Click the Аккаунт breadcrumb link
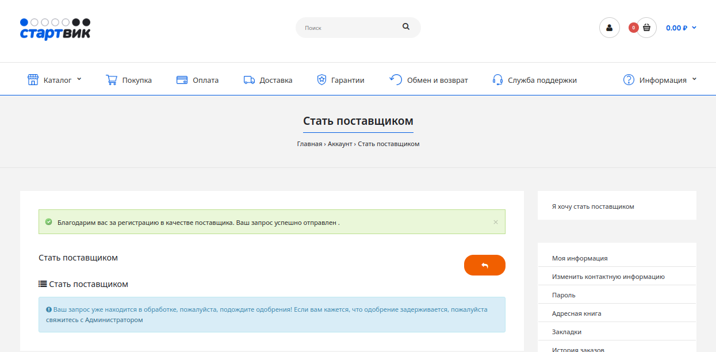716x352 pixels. (x=340, y=144)
